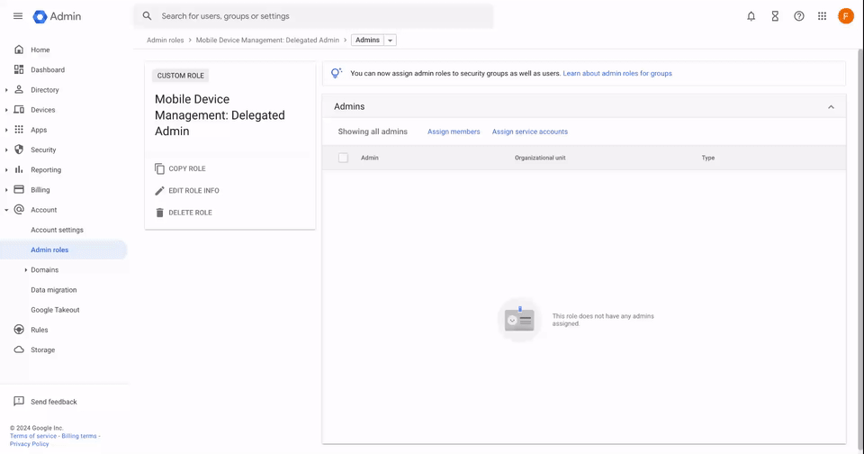864x454 pixels.
Task: Expand the Devices section arrow
Action: 6,110
